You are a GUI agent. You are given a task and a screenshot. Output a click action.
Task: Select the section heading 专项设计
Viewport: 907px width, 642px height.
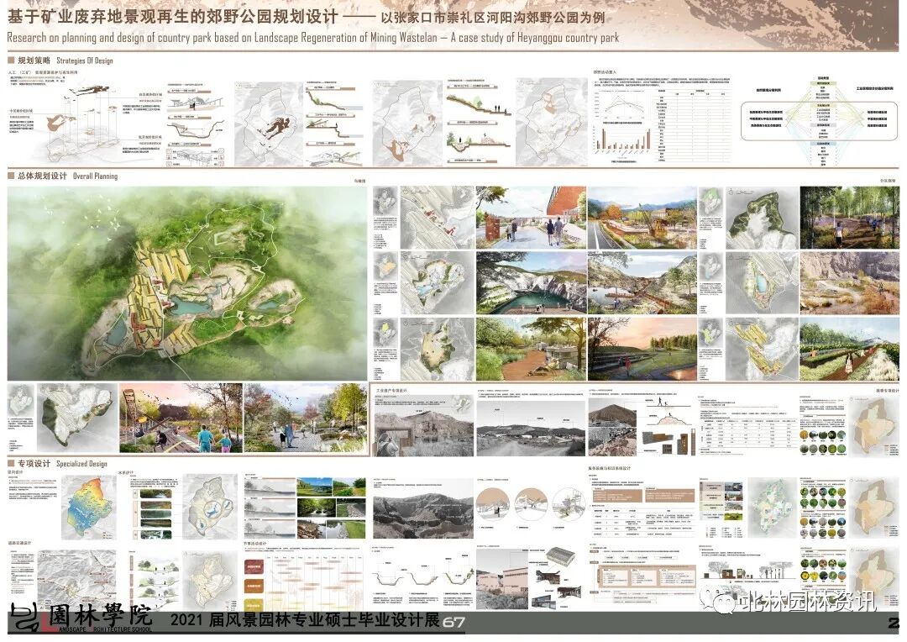pos(34,463)
